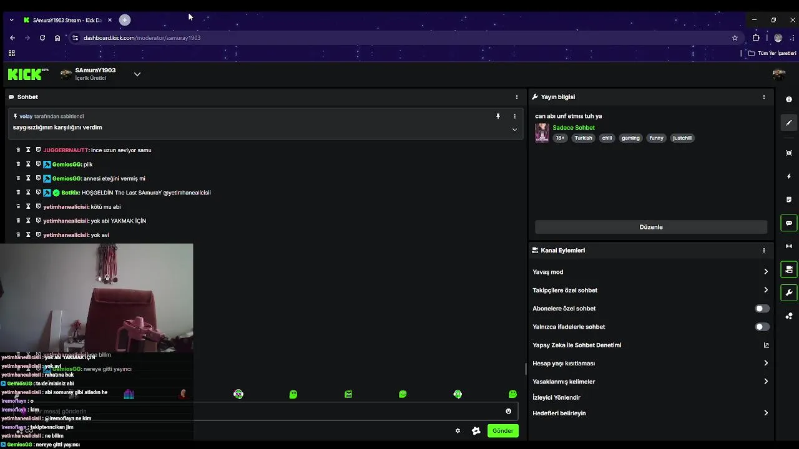Click the note page sidebar icon

[789, 200]
